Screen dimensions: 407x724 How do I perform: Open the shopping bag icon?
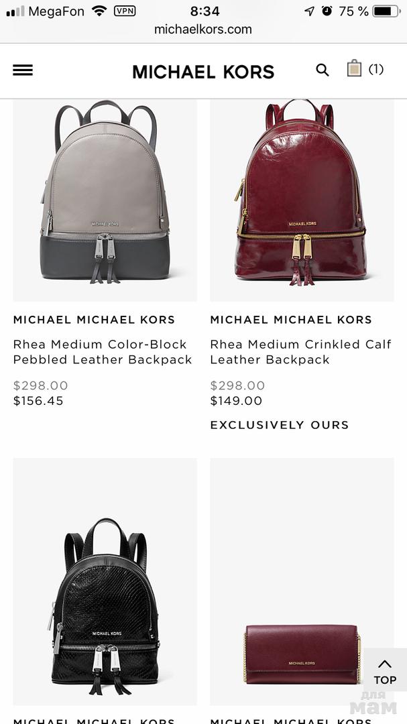[354, 68]
